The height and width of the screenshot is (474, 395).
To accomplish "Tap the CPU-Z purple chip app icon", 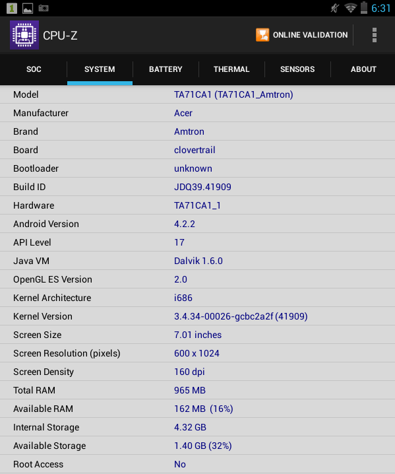I will pyautogui.click(x=24, y=35).
